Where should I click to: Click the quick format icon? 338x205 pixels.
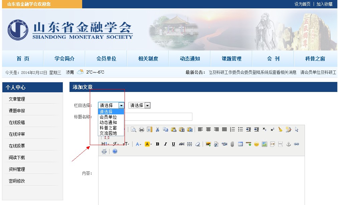tap(289, 129)
